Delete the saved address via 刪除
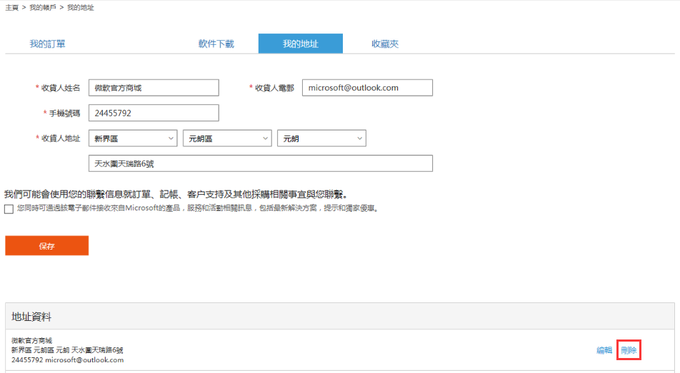Screen dimensions: 680x373 tap(629, 350)
